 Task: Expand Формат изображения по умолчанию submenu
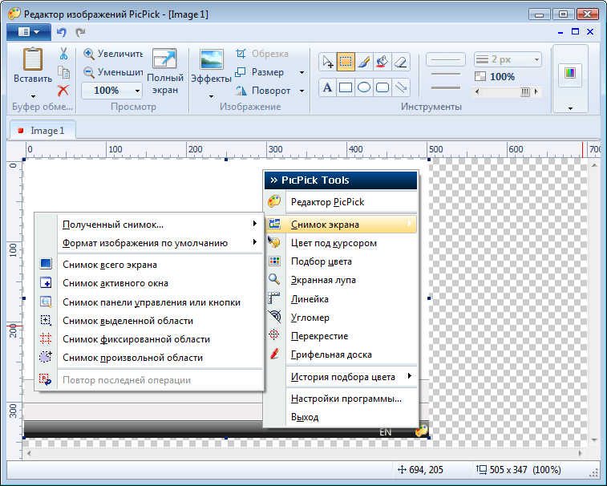tap(149, 243)
